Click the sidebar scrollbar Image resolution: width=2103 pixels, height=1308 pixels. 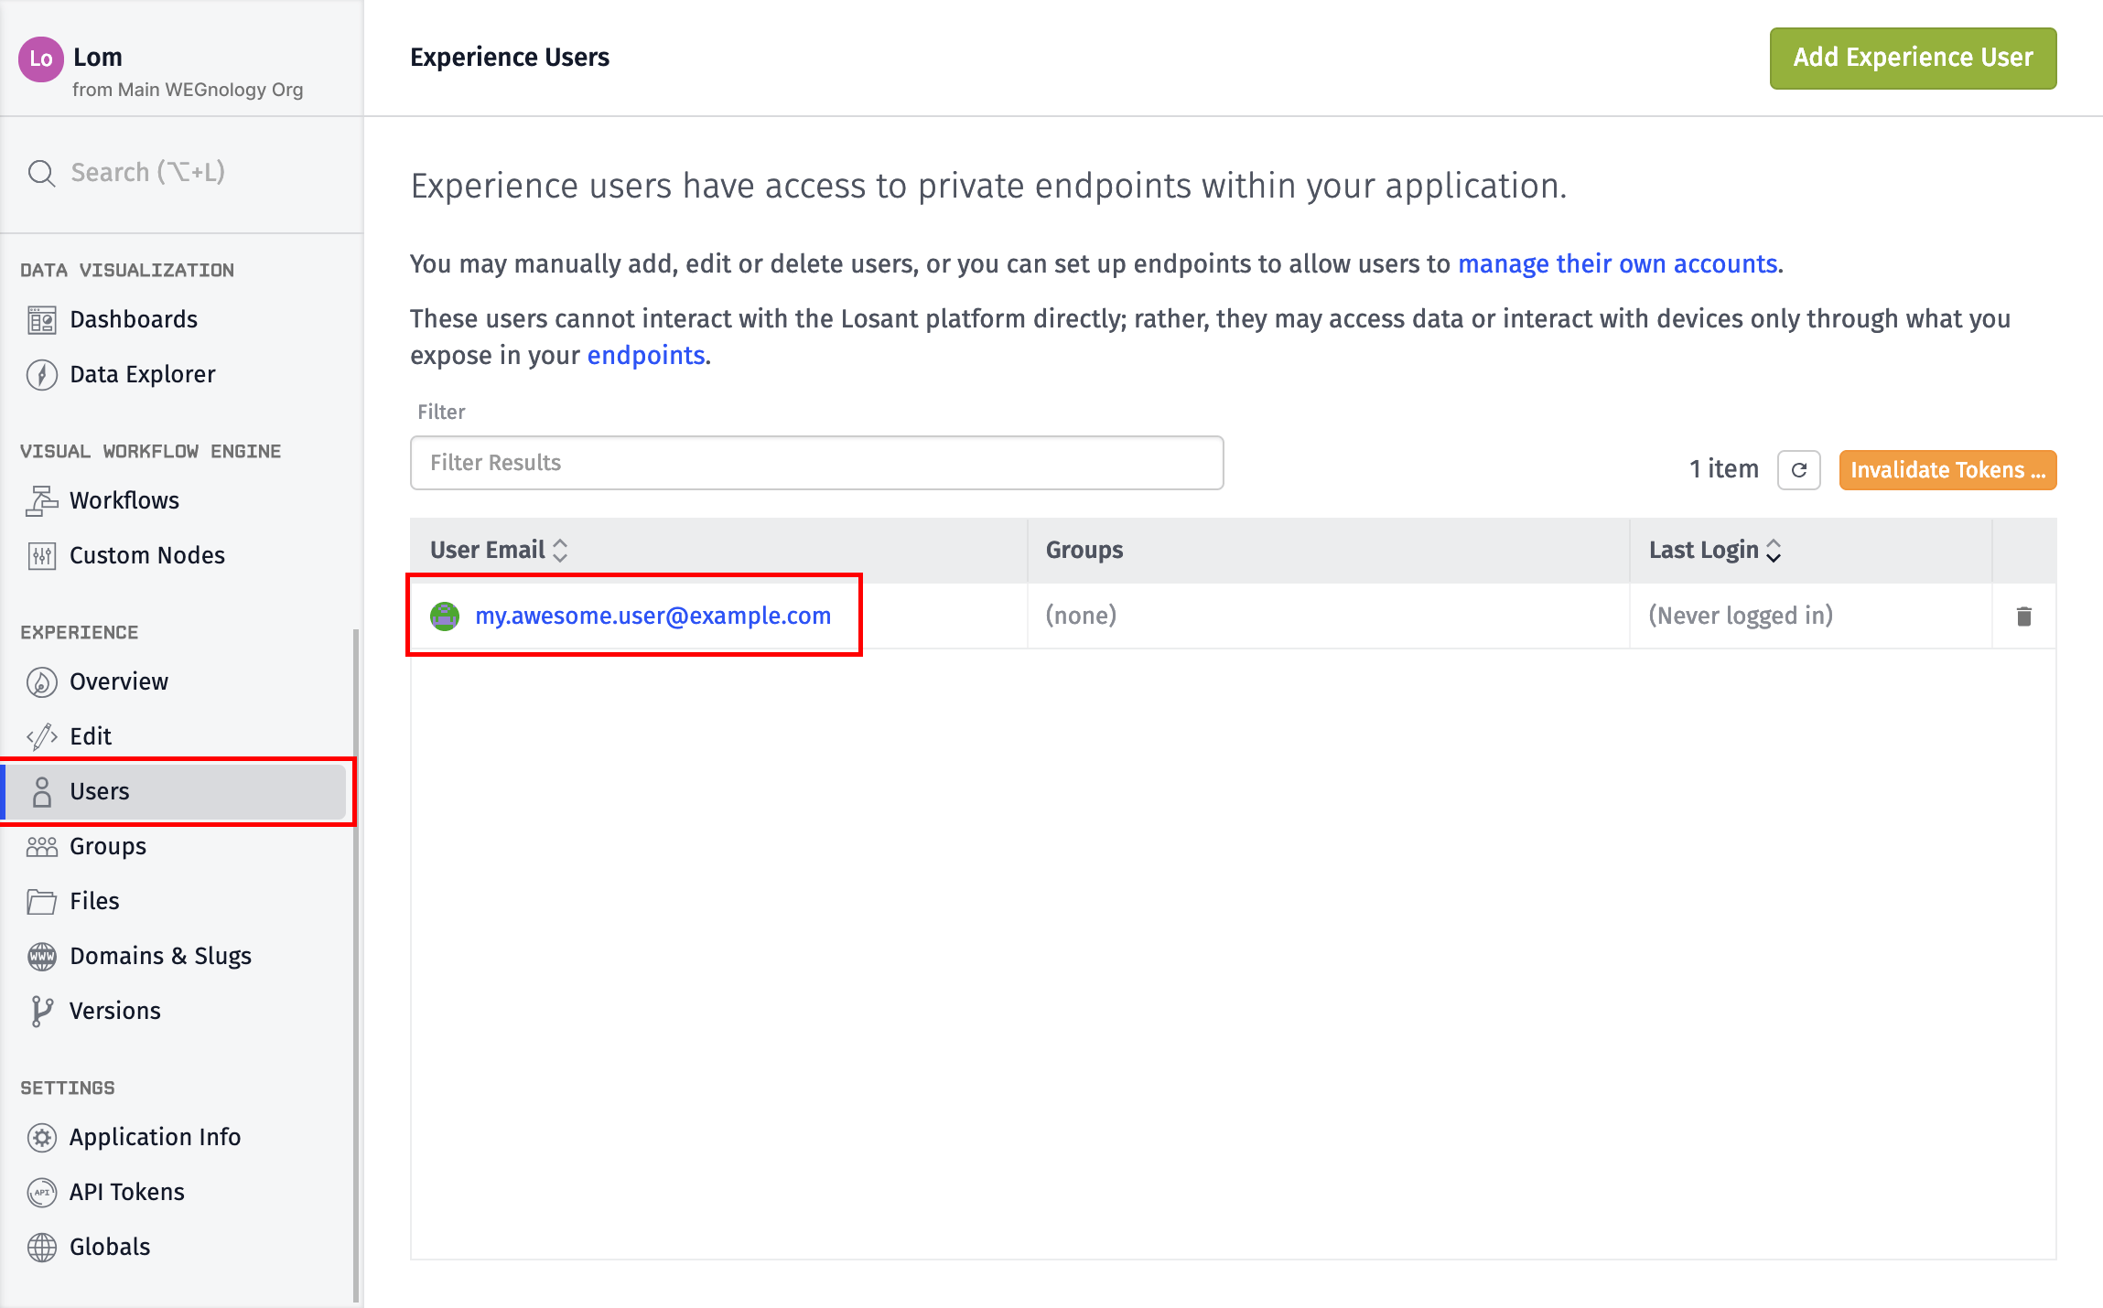point(356,965)
